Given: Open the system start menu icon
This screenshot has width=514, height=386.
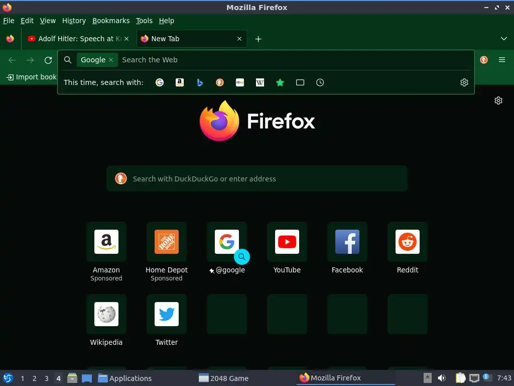Looking at the screenshot, I should [8, 378].
